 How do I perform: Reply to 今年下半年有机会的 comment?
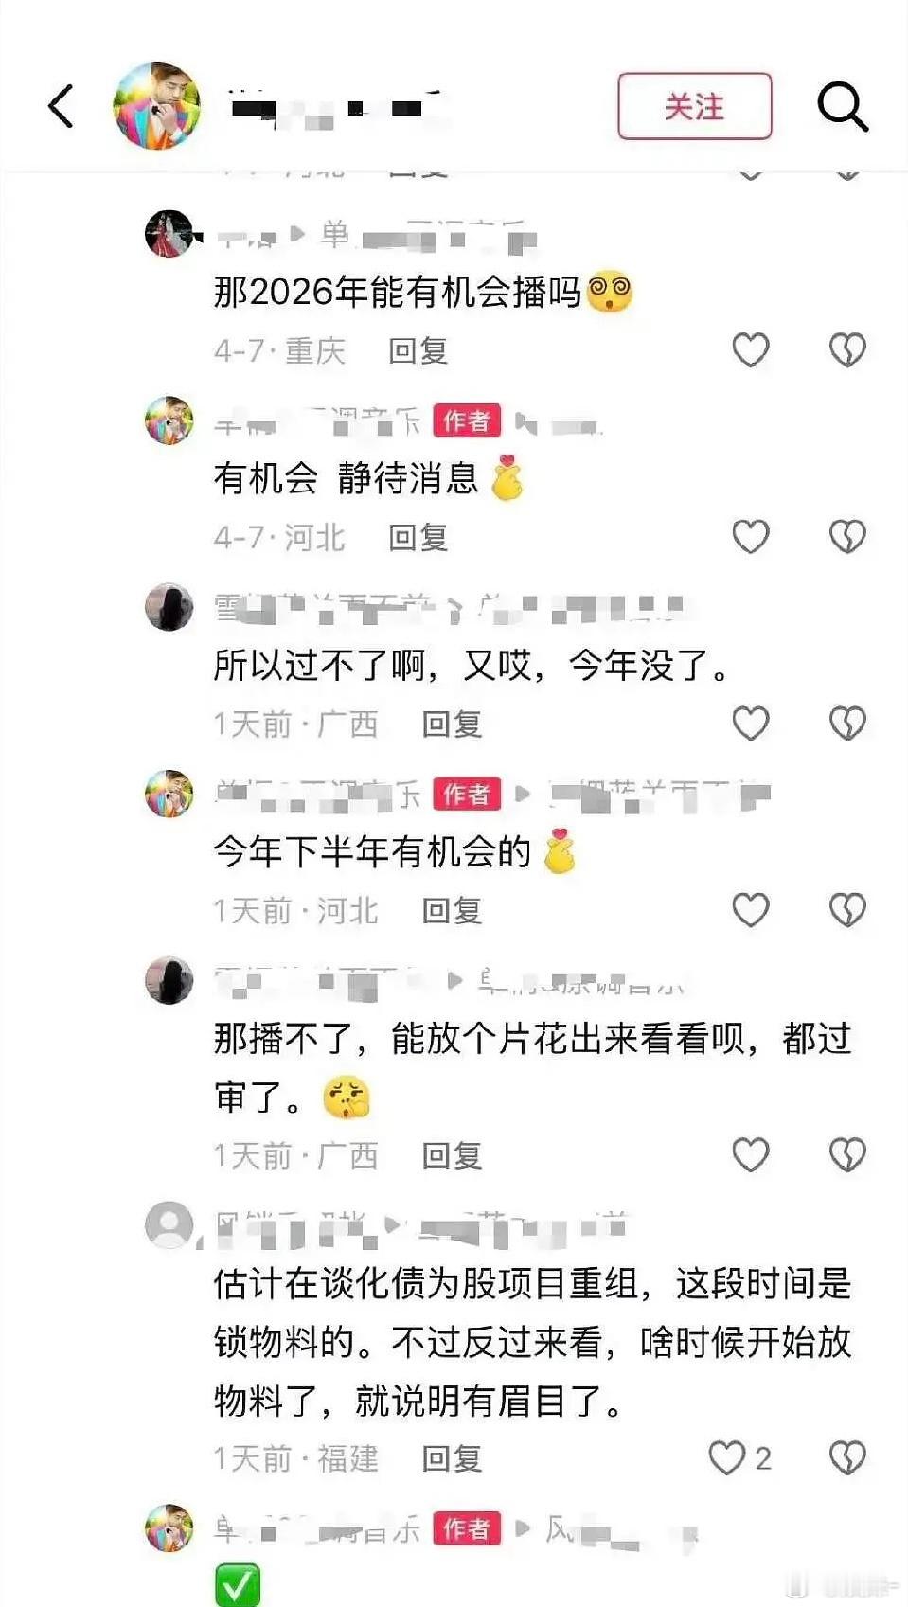[452, 911]
